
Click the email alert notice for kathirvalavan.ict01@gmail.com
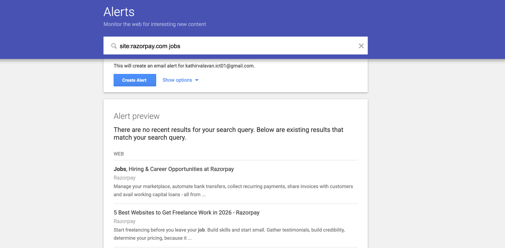[184, 66]
